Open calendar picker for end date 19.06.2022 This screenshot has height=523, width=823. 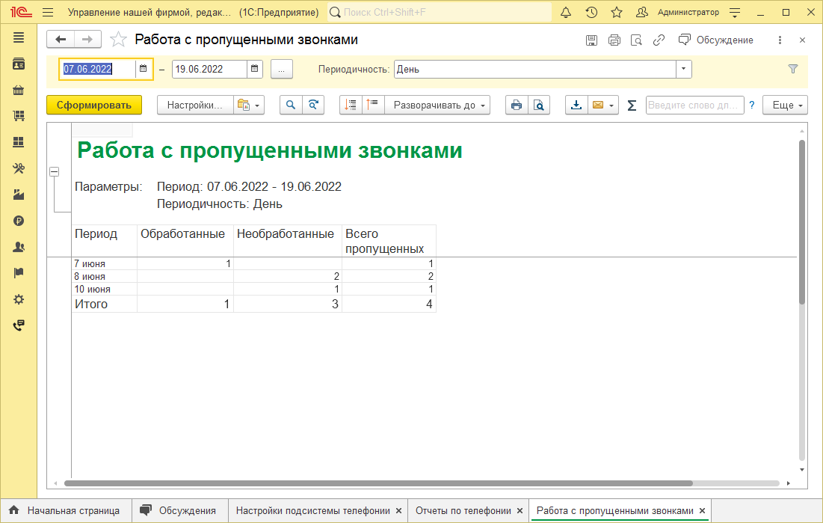[256, 69]
